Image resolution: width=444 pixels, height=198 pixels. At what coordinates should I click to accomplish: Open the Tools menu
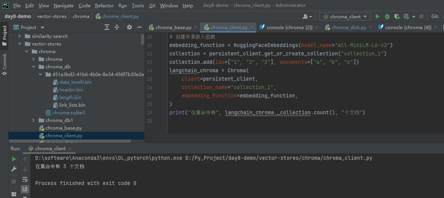138,5
